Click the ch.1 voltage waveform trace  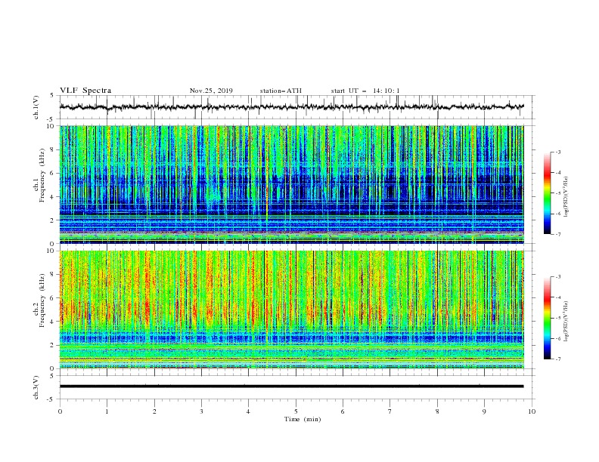[292, 107]
